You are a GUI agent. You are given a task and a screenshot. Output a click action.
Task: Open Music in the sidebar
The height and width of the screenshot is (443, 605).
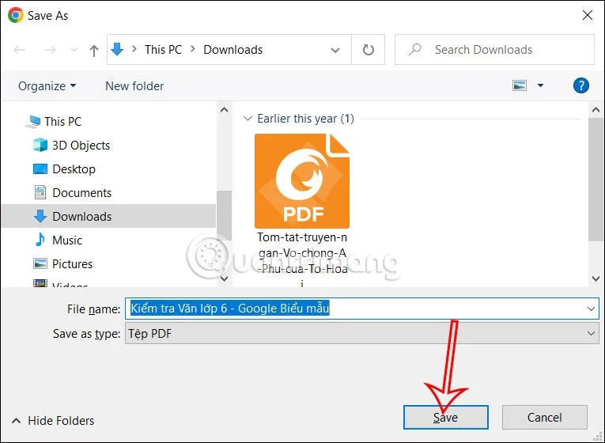67,240
